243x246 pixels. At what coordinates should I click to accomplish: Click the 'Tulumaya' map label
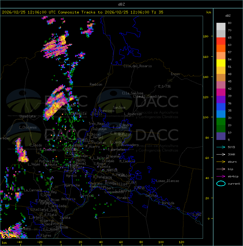point(100,129)
